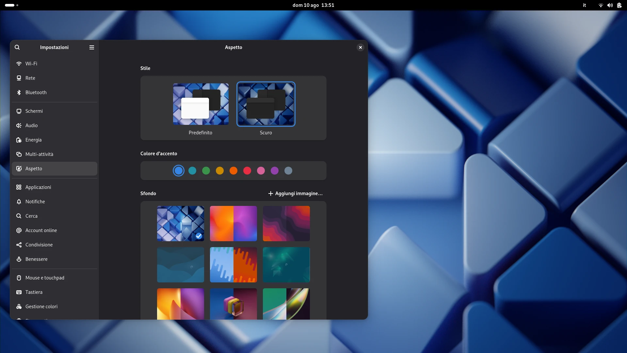
Task: Click the Notifiche bell icon
Action: click(19, 202)
